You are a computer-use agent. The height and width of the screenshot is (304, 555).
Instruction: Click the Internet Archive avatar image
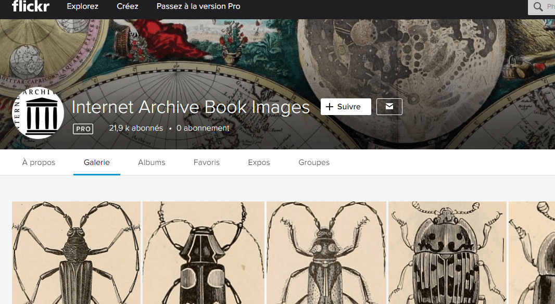[x=38, y=113]
